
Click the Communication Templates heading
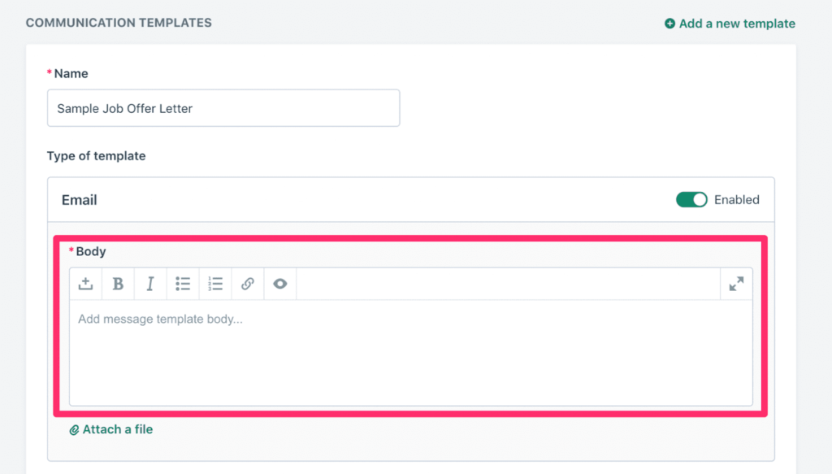[x=119, y=23]
